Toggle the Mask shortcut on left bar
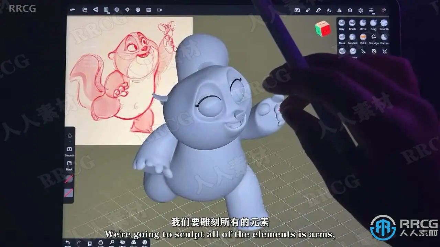The width and height of the screenshot is (440, 247). coord(69,165)
